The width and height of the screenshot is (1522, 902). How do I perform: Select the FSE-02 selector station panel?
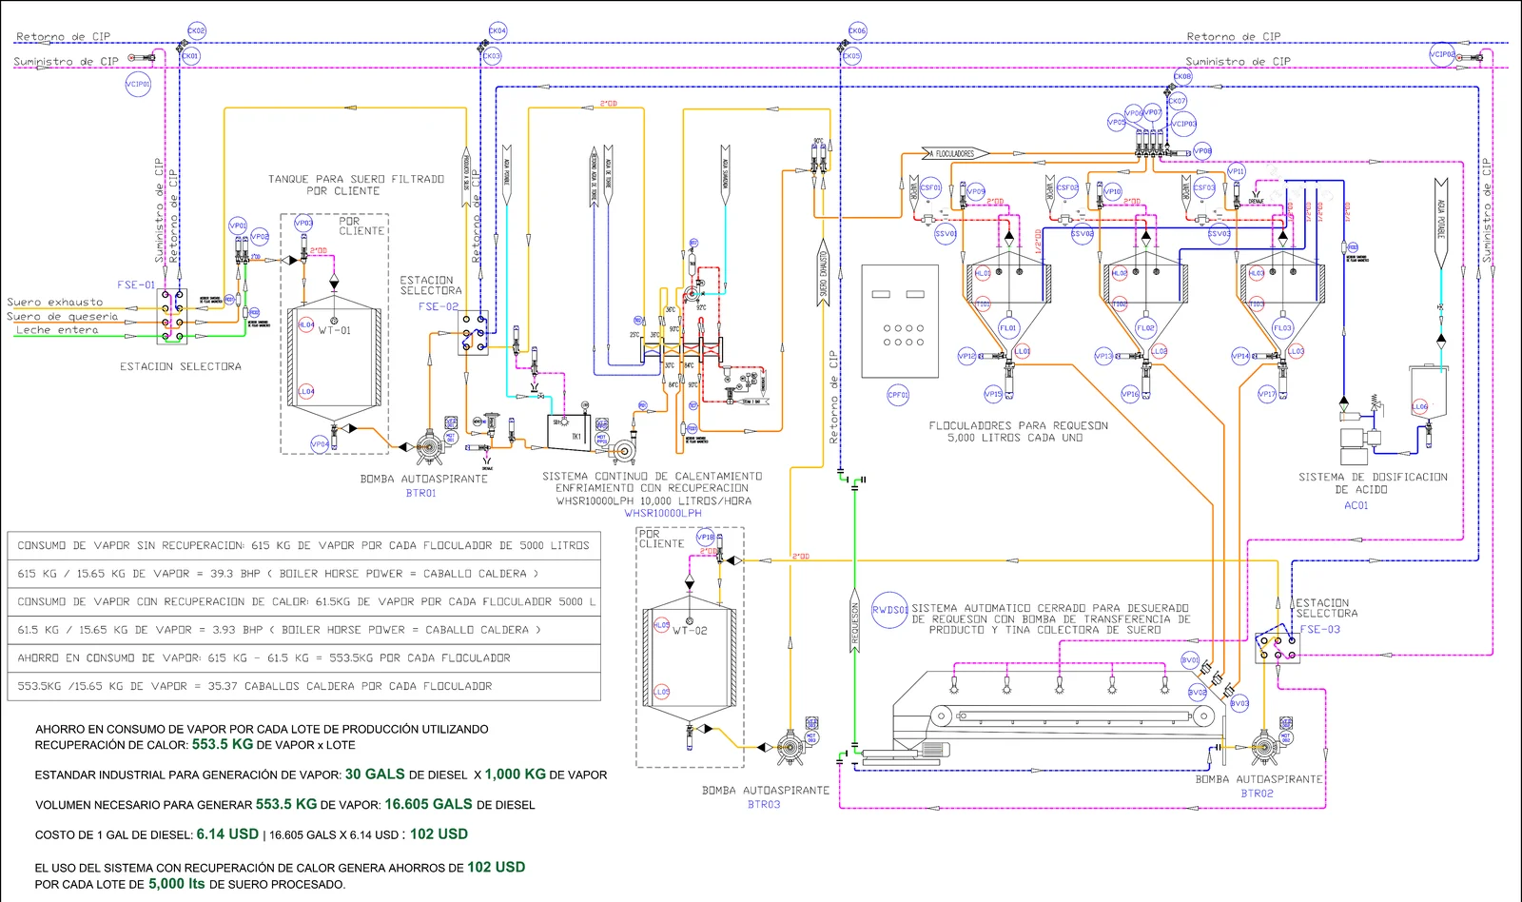click(x=474, y=333)
